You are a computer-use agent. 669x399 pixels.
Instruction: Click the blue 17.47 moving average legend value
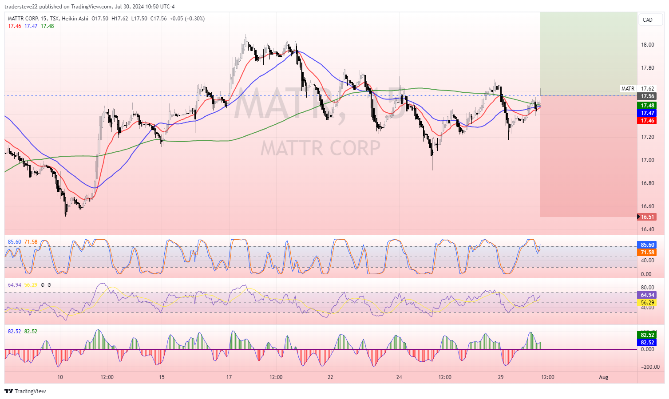[x=31, y=26]
